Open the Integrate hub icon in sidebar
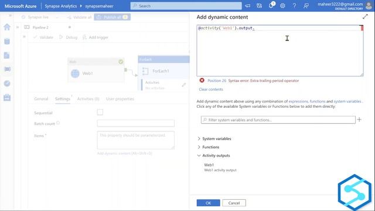This screenshot has width=375, height=211. 7,69
